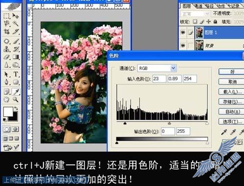The image size is (244, 186).
Task: Select the Rectangular Marquee tool
Action: [6, 16]
